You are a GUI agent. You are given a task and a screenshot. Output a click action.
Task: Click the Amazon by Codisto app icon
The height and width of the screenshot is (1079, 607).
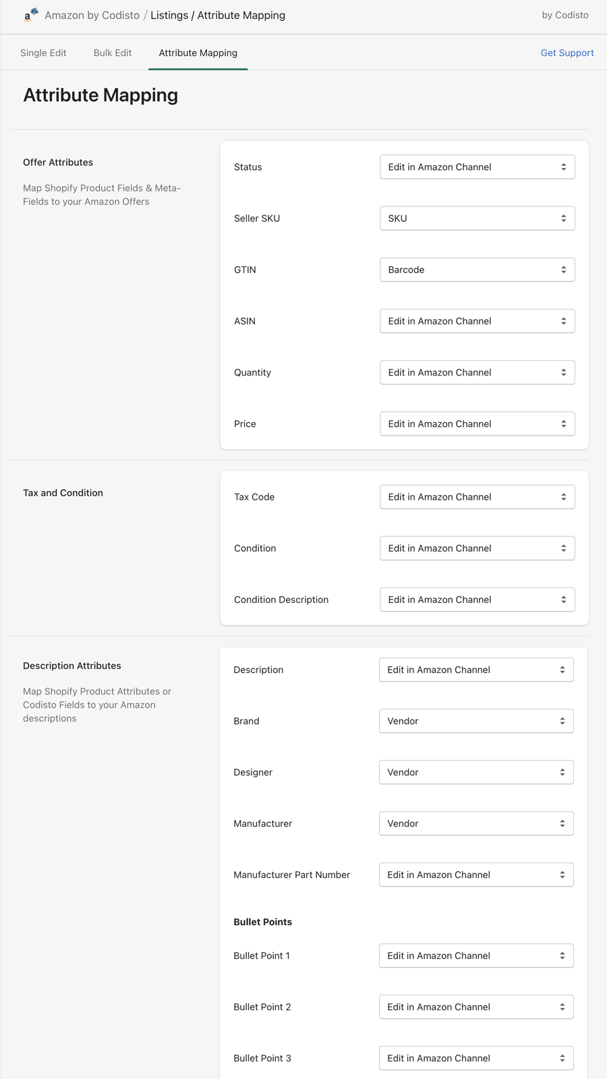(x=30, y=15)
